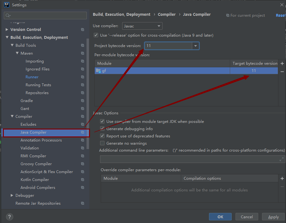Viewport: 286px width, 223px height.
Task: Collapse Build, Execution, Deployment node
Action: point(7,37)
